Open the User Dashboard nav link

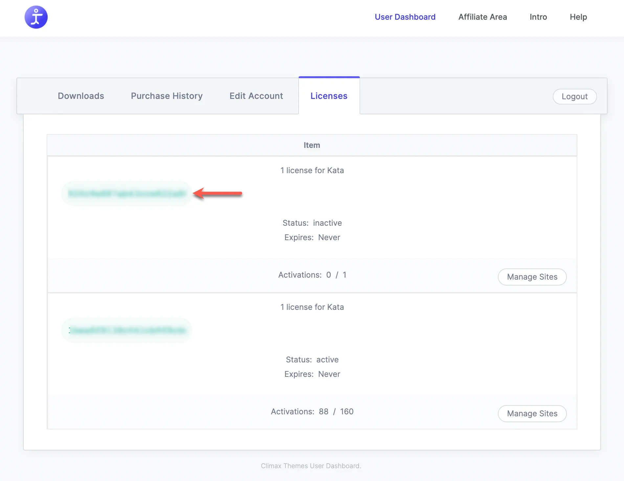point(405,17)
